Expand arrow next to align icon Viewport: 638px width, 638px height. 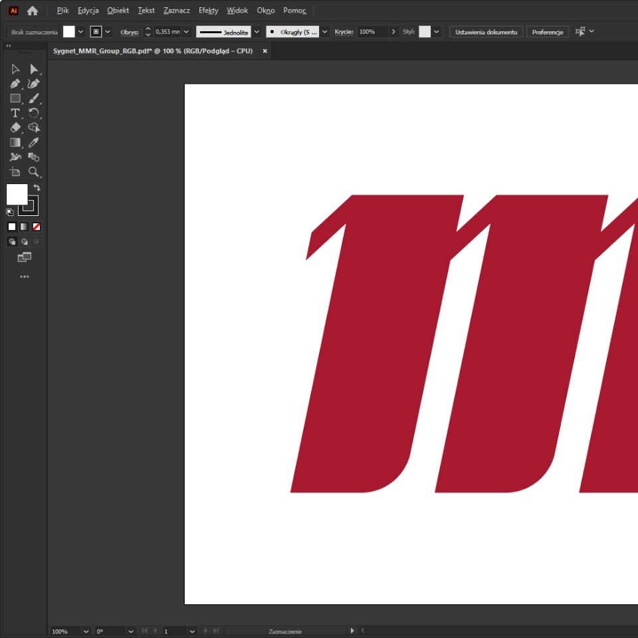click(x=591, y=31)
